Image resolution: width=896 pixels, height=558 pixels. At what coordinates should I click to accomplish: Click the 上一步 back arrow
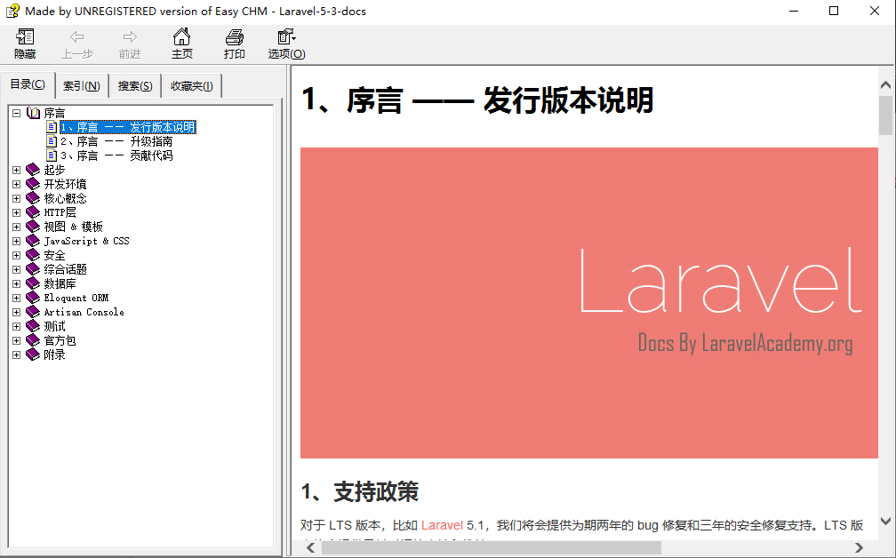coord(76,43)
